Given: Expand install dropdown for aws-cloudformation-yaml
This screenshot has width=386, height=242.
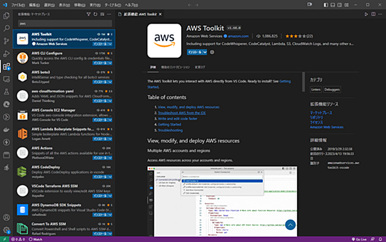Looking at the screenshot, I should coord(110,101).
